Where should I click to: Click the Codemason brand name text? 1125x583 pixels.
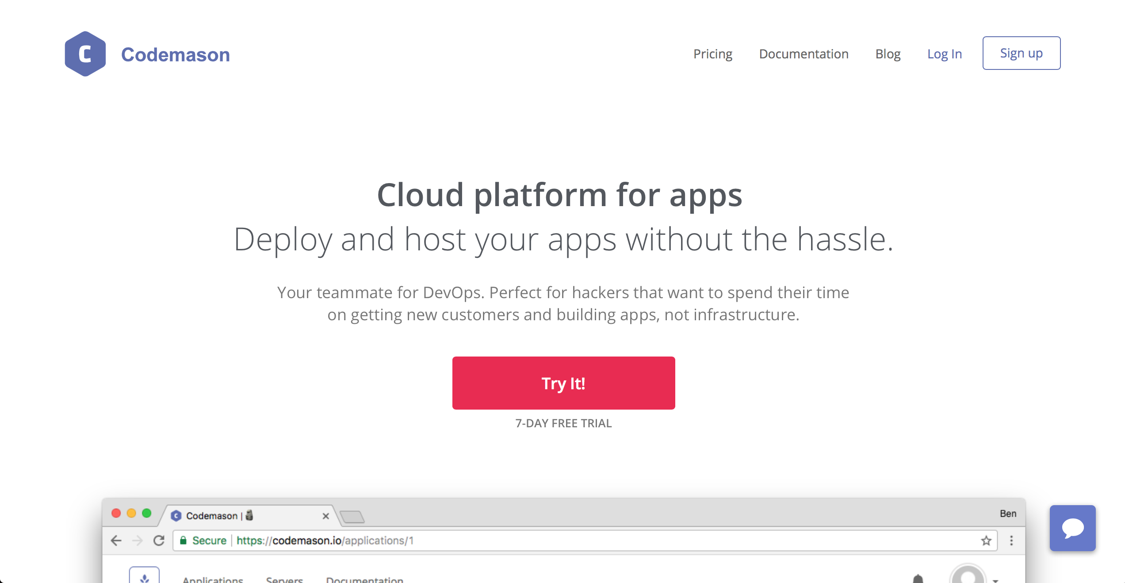[175, 55]
